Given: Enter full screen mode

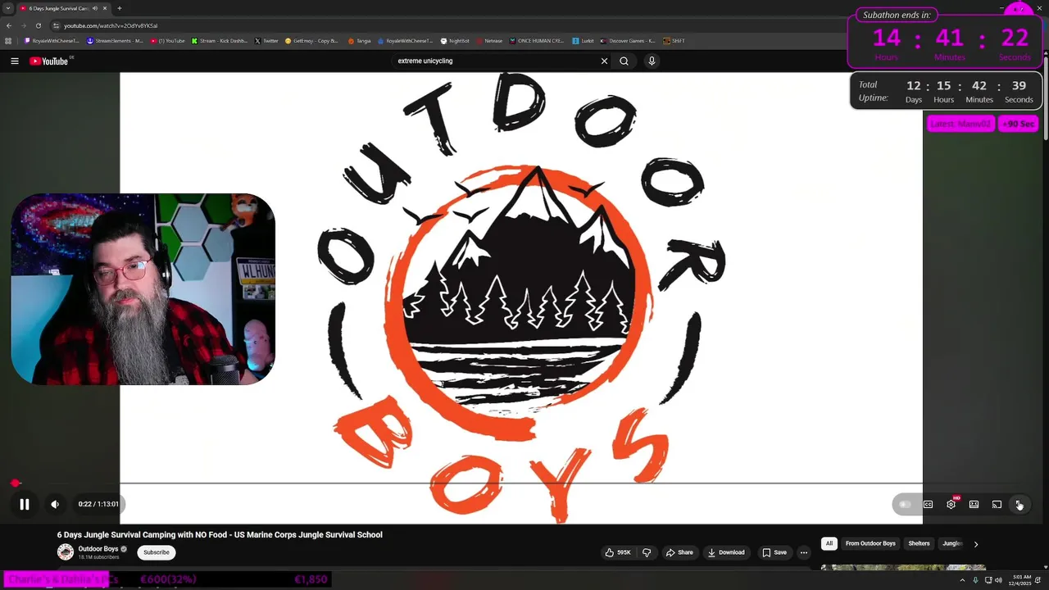Looking at the screenshot, I should click(1019, 505).
